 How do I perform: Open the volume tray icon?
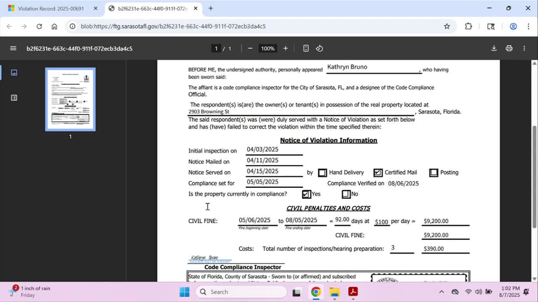coord(478,292)
